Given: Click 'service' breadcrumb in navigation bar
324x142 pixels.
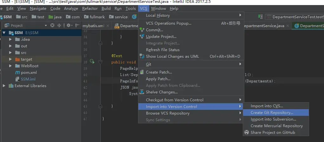Looking at the screenshot, I should coord(119,17).
